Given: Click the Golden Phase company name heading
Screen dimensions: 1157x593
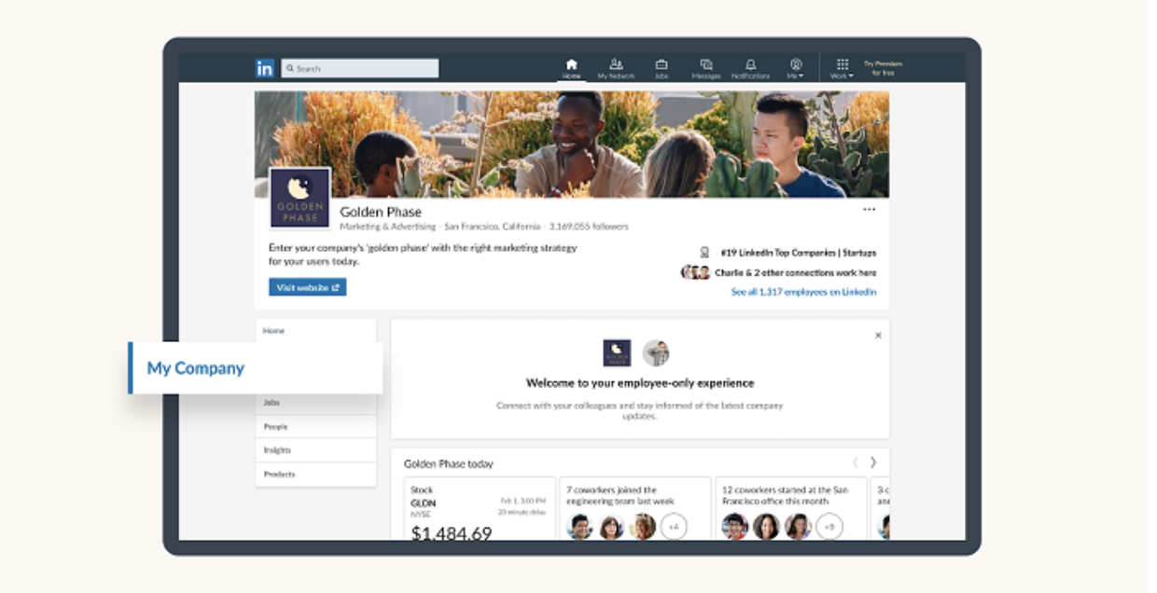Looking at the screenshot, I should coord(381,212).
